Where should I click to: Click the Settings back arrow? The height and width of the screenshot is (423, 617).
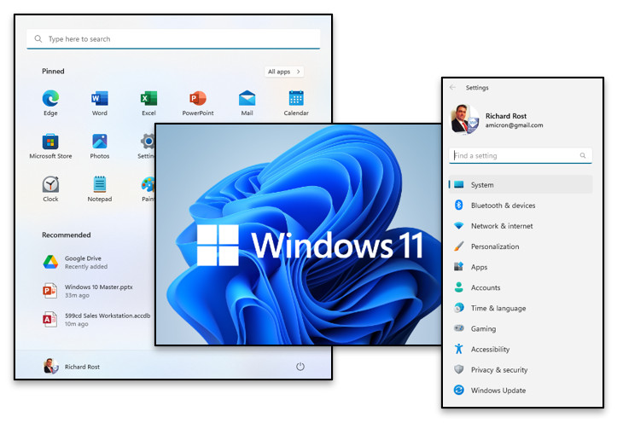point(452,87)
